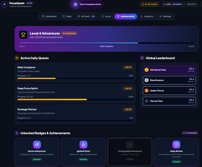Open the Analytics tab
Image resolution: width=202 pixels, height=167 pixels.
147,16
